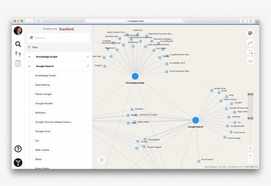Click the Discover search field icon
Viewport: 271px width, 186px height.
[x=31, y=38]
